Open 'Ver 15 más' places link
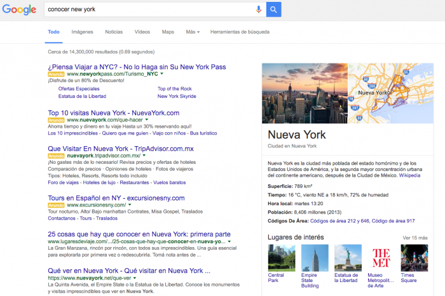Screen dimensions: 445x296 [x=414, y=238]
